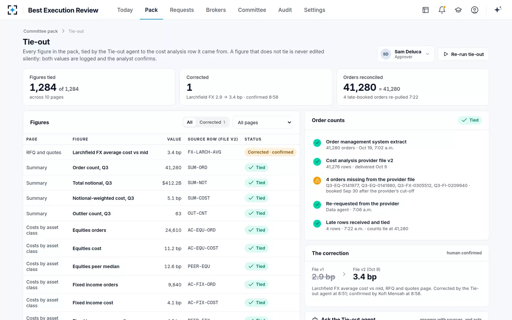Click the Equities peer median figure
This screenshot has width=512, height=320.
pyautogui.click(x=96, y=266)
